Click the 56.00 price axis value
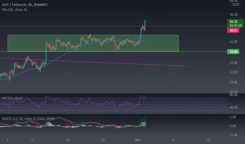Image resolution: width=245 pixels, height=144 pixels. [233, 14]
